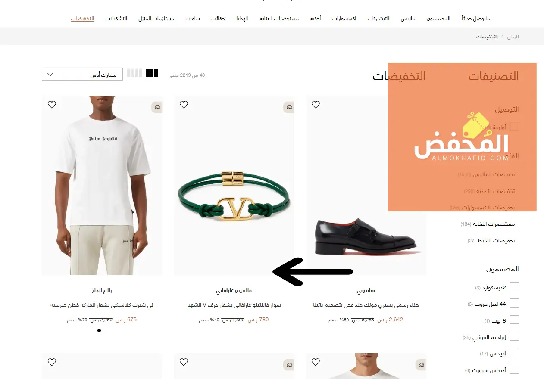Tick the 44 ليبل جروب filter checkbox
This screenshot has height=379, width=544.
pyautogui.click(x=514, y=303)
